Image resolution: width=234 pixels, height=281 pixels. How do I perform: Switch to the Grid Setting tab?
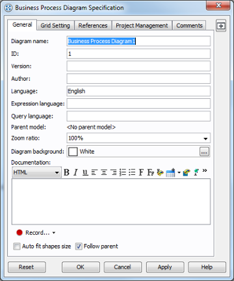(55, 25)
